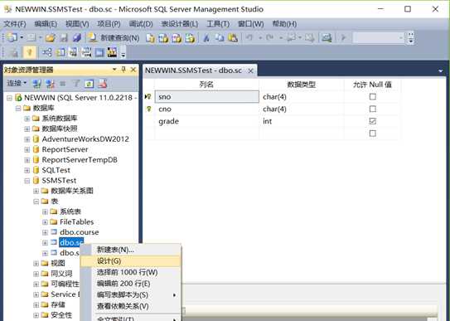Screen dimensions: 450x321
Task: Expand the 系统数据库 folder
Action: 27,119
